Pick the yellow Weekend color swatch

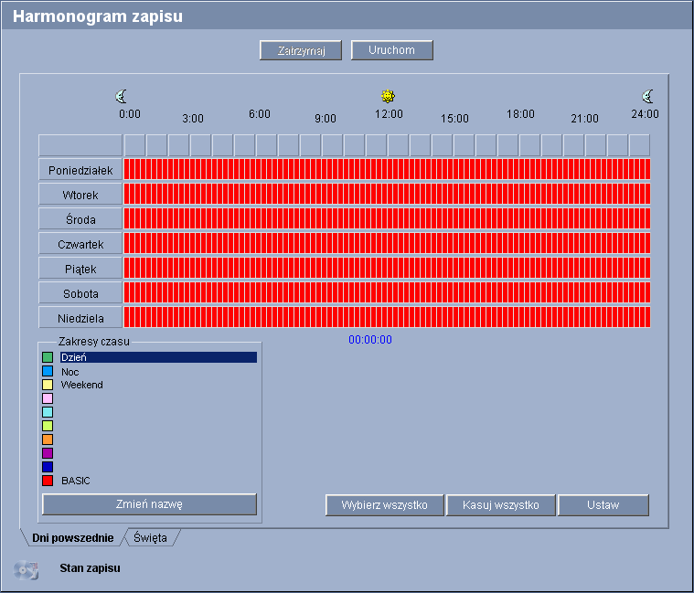click(x=48, y=385)
